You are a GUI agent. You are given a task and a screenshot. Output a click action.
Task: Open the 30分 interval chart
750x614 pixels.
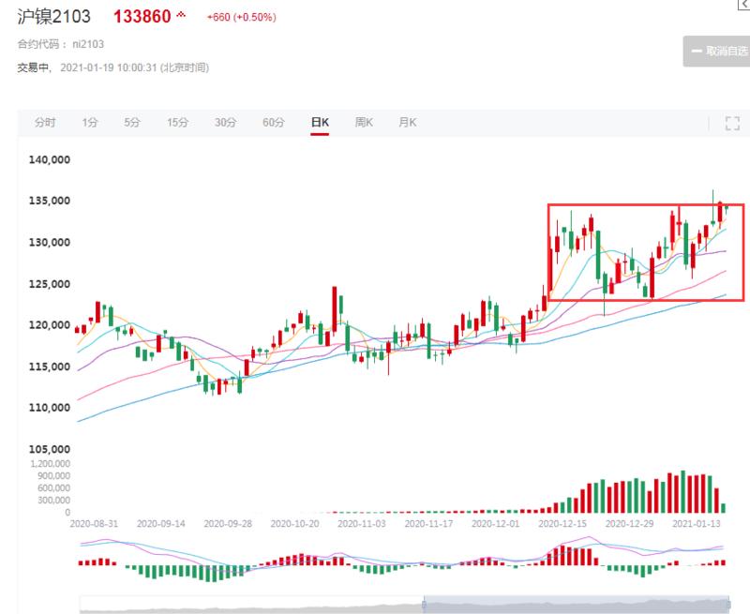225,123
